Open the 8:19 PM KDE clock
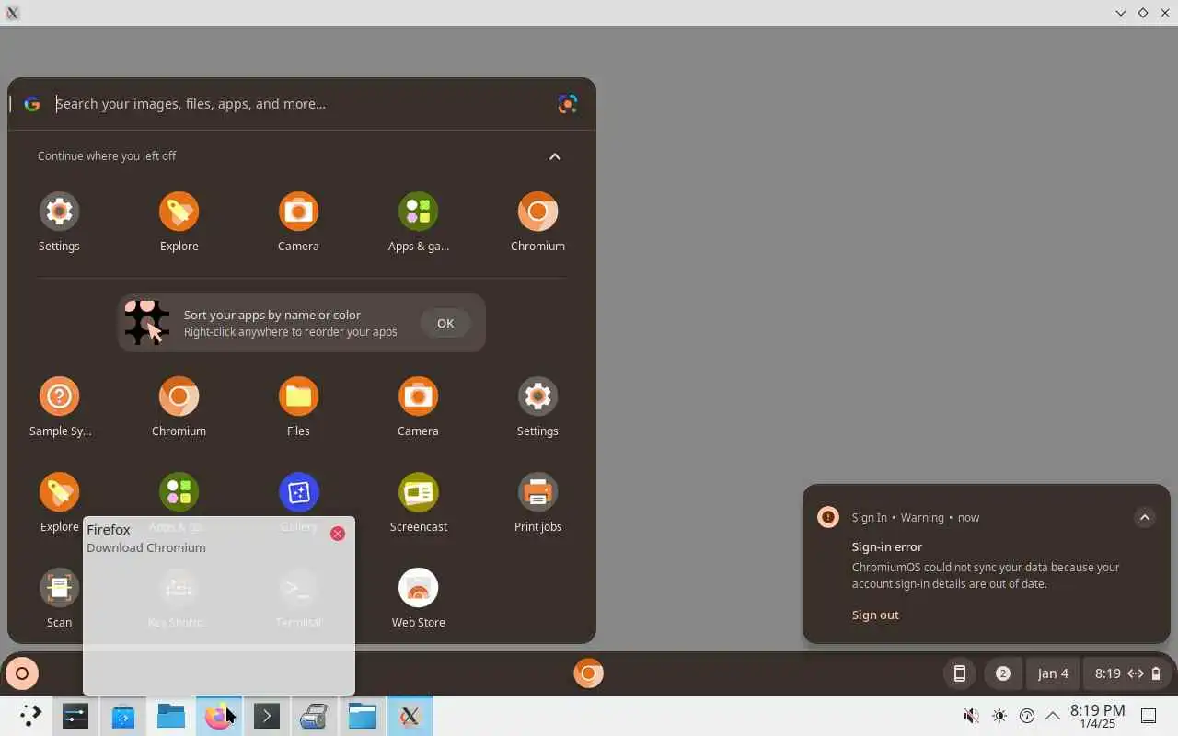 (1097, 716)
